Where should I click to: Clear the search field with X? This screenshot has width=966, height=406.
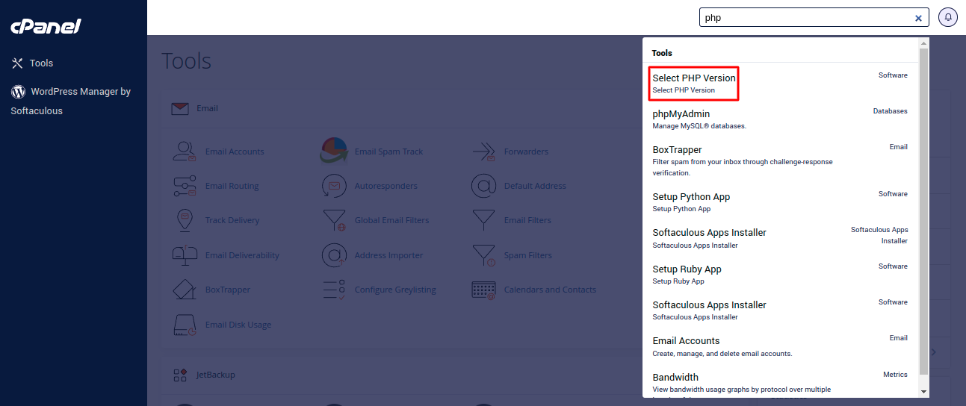click(x=919, y=18)
